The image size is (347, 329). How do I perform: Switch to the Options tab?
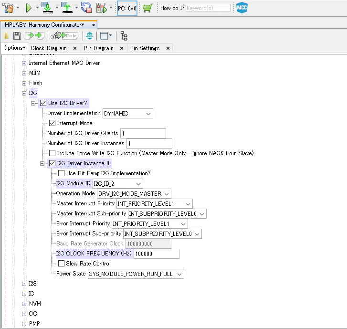point(14,48)
